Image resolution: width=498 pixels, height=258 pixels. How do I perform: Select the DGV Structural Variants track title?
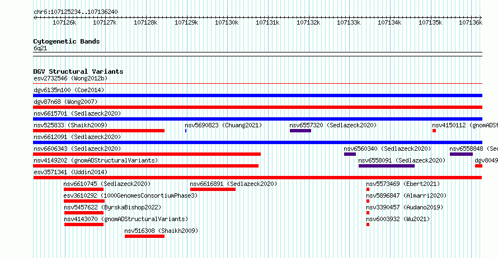click(x=78, y=71)
